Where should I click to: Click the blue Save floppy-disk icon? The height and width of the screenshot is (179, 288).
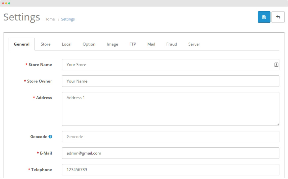pos(264,17)
